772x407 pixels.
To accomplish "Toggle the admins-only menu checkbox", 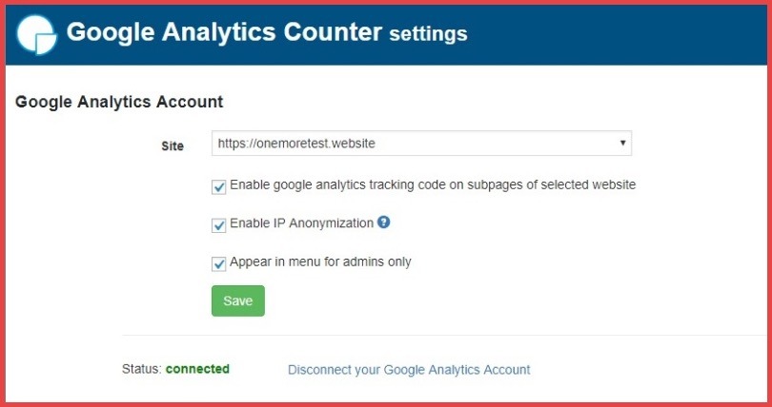I will [219, 263].
